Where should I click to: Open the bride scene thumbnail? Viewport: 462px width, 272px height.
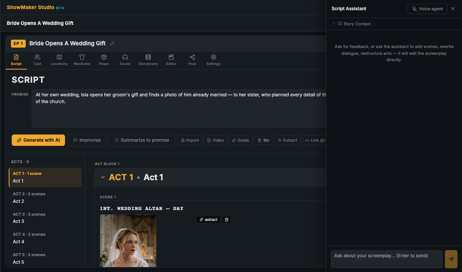coord(128,241)
